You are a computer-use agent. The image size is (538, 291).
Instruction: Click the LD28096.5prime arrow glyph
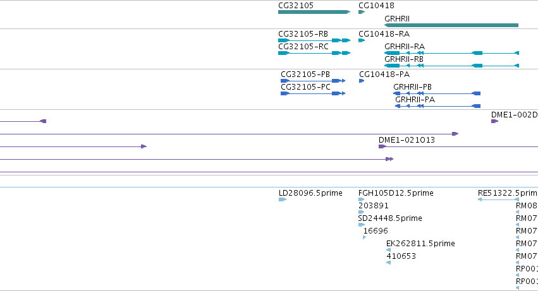pyautogui.click(x=283, y=199)
